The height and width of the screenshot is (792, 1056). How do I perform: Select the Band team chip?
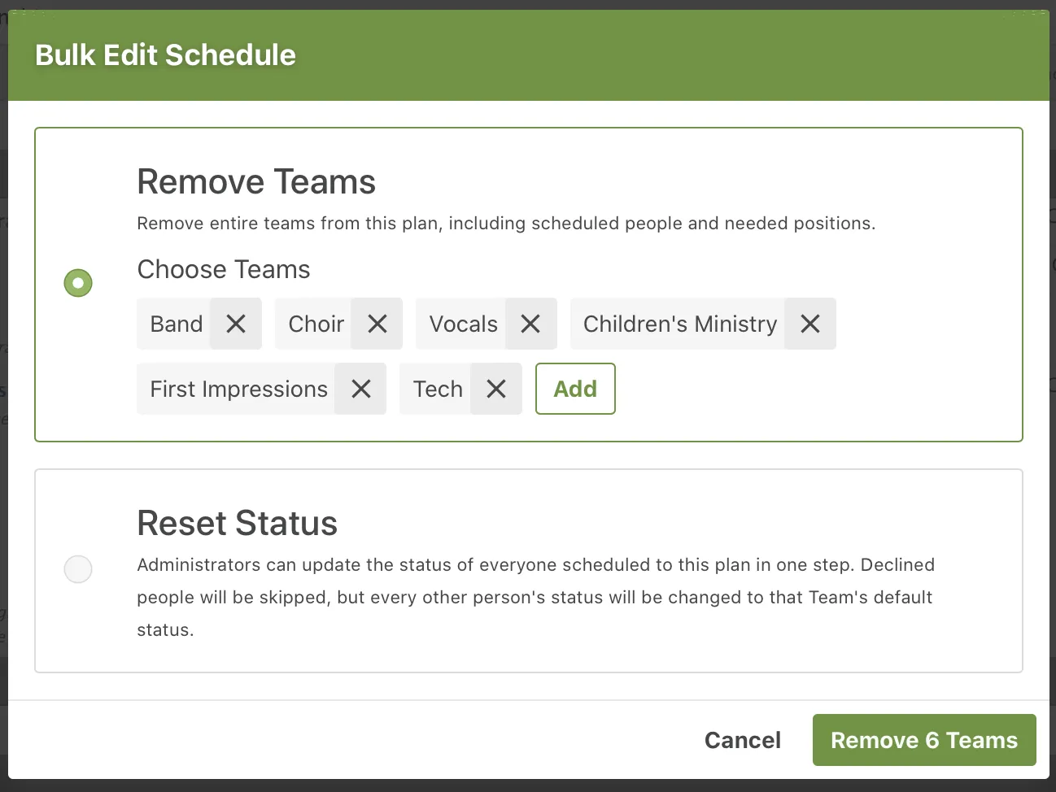tap(176, 324)
